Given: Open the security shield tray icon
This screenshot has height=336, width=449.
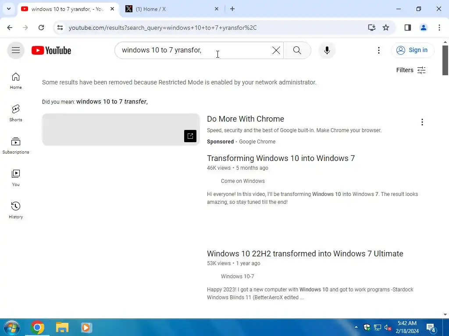Looking at the screenshot, I should [x=367, y=327].
